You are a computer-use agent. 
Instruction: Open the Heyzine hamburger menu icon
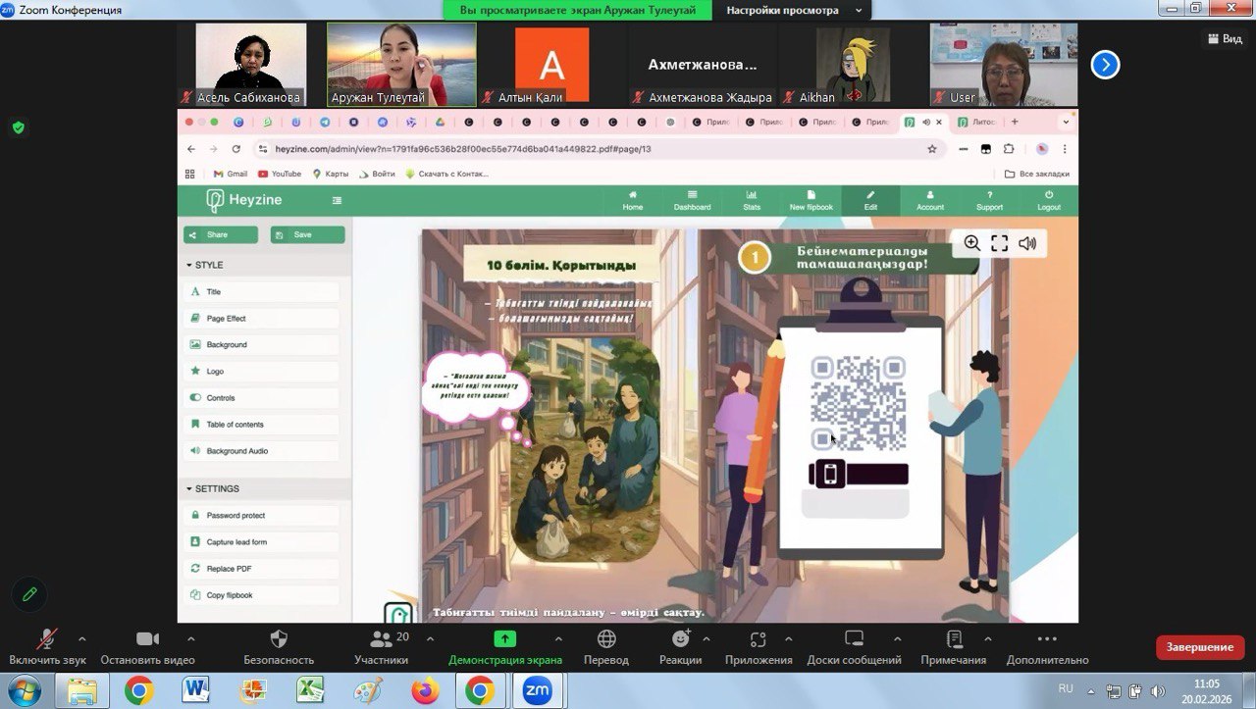click(x=337, y=201)
